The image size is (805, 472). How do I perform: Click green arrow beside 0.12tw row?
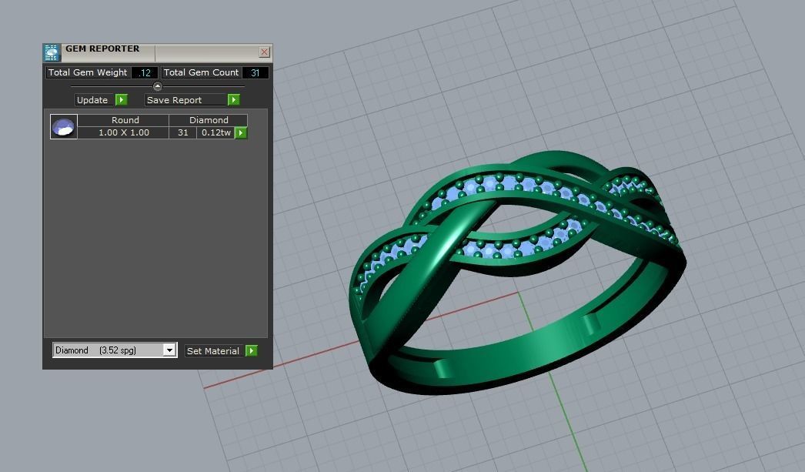pos(241,133)
